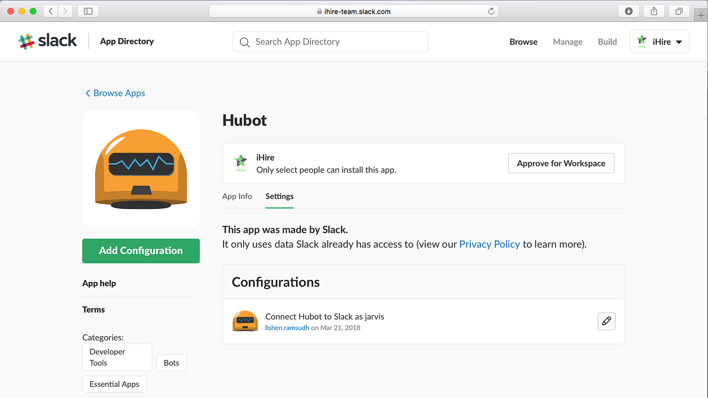Click the iHire workspace icon in header
This screenshot has height=398, width=708.
(642, 41)
